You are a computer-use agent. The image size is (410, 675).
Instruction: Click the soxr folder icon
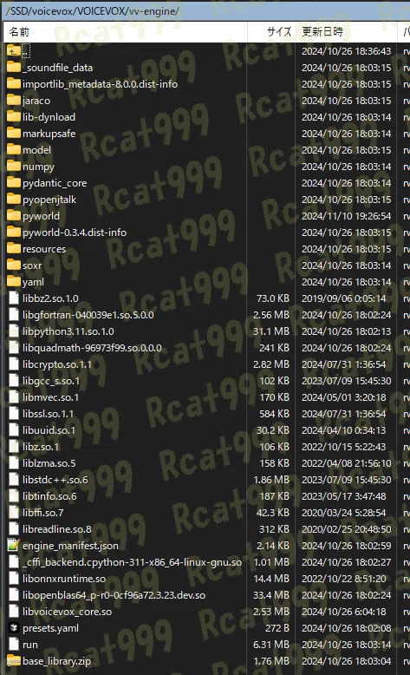coord(14,265)
